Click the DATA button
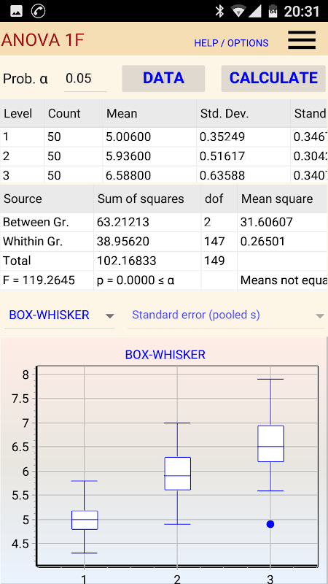This screenshot has width=328, height=584. point(163,78)
